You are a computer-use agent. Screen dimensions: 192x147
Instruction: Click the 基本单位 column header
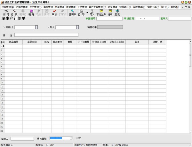click(57, 42)
